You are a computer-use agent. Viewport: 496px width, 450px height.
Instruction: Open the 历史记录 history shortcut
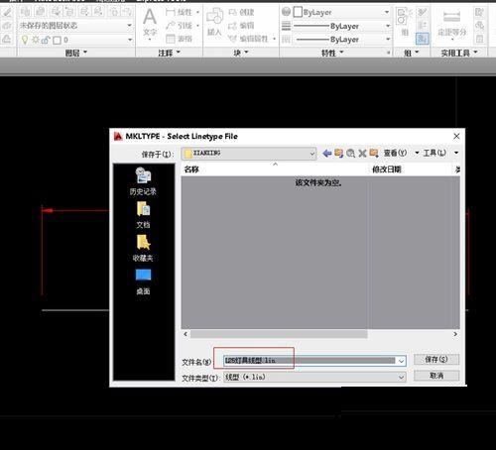[143, 181]
